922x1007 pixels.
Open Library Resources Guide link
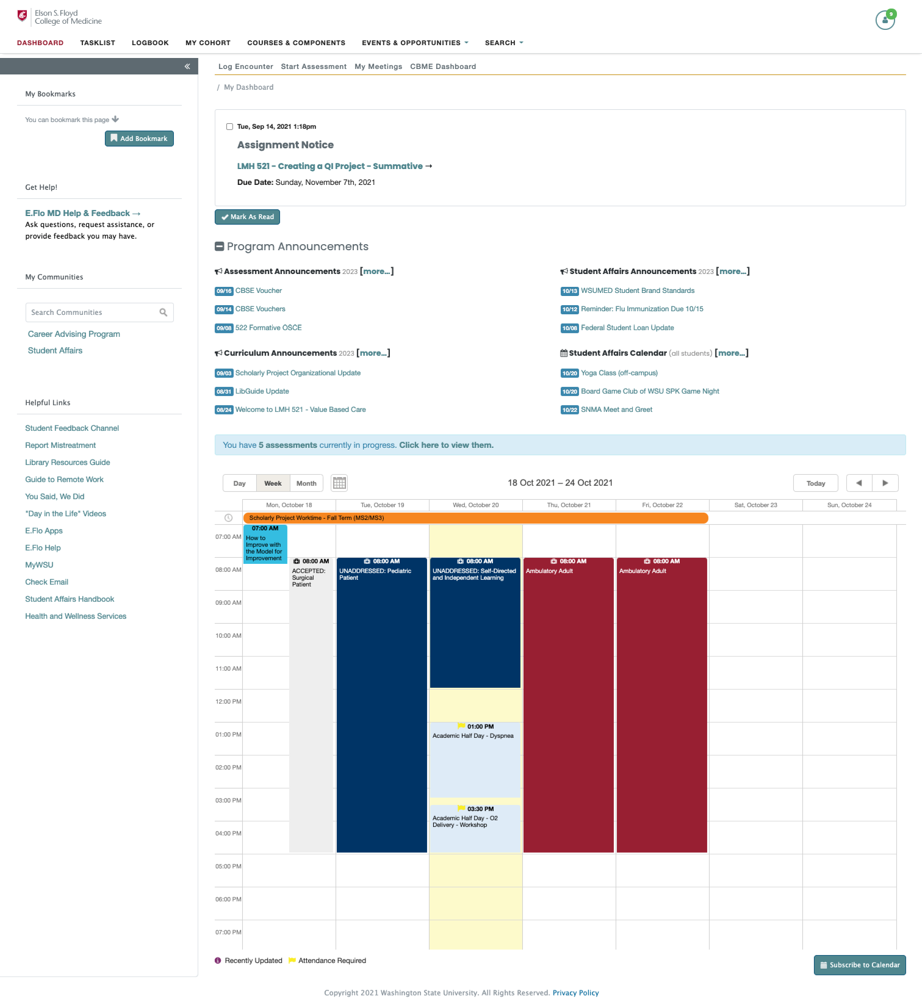pos(68,463)
